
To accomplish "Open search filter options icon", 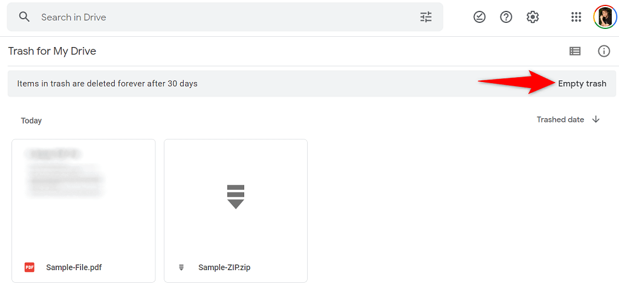I will [x=426, y=17].
